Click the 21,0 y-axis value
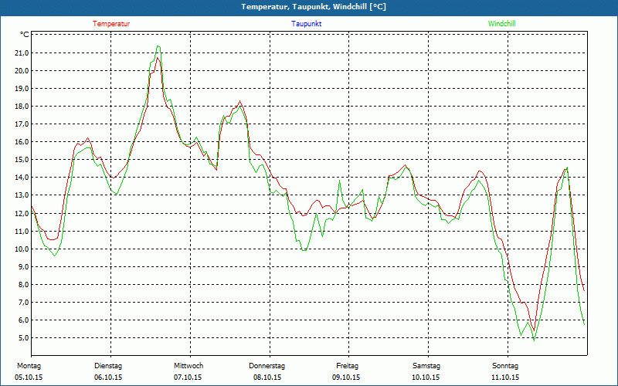 coord(22,53)
